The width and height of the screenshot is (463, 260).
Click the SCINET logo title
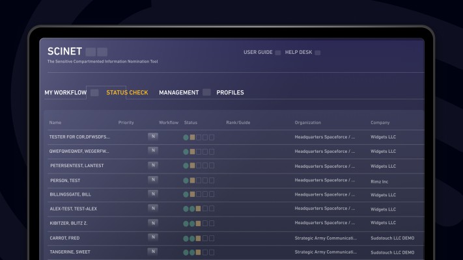point(64,51)
